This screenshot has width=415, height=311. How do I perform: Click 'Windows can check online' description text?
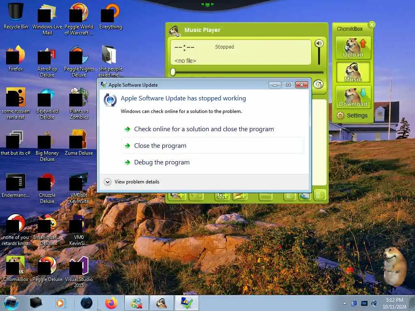(x=181, y=111)
